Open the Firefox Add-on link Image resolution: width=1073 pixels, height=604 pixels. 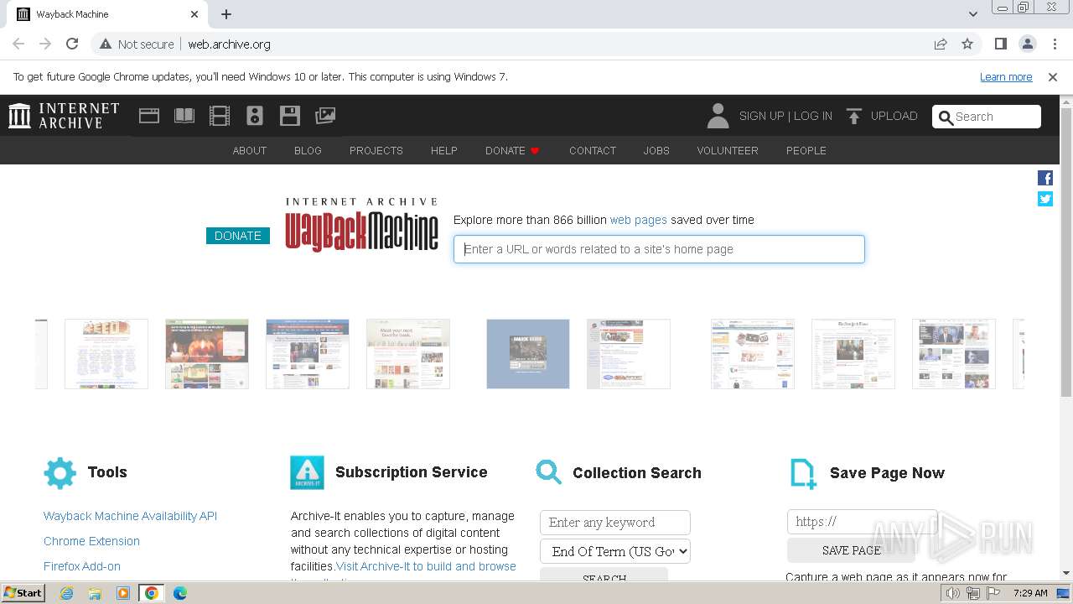click(x=82, y=566)
